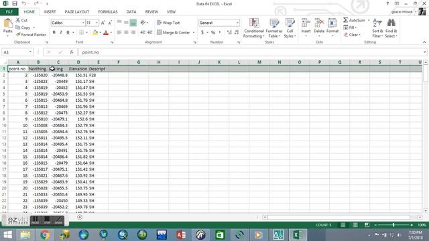Open the FILE tab
The width and height of the screenshot is (429, 241).
click(9, 12)
